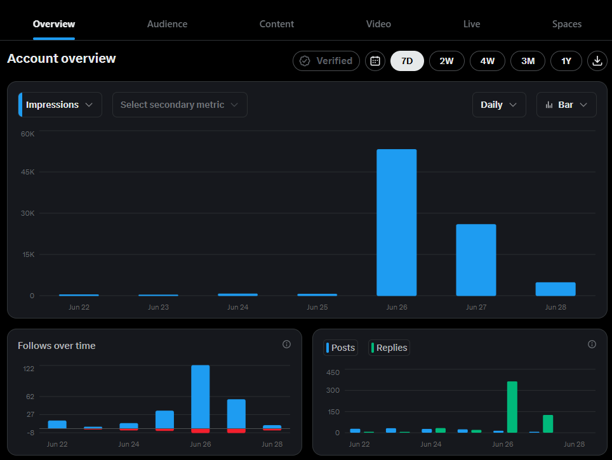Switch to the Audience tab
Viewport: 612px width, 460px height.
167,24
